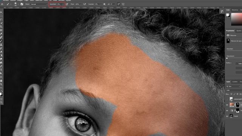The height and width of the screenshot is (136, 242).
Task: Click the Home icon in options bar
Action: [x=2, y=4]
